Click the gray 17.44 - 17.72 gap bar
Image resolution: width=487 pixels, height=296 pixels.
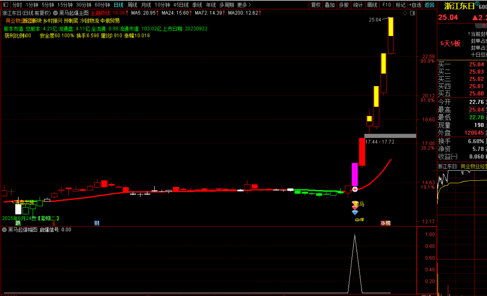390,136
